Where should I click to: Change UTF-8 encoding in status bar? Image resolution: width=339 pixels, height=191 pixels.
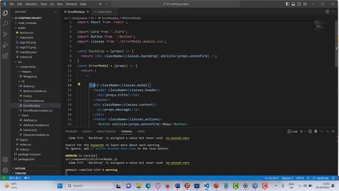300,178
